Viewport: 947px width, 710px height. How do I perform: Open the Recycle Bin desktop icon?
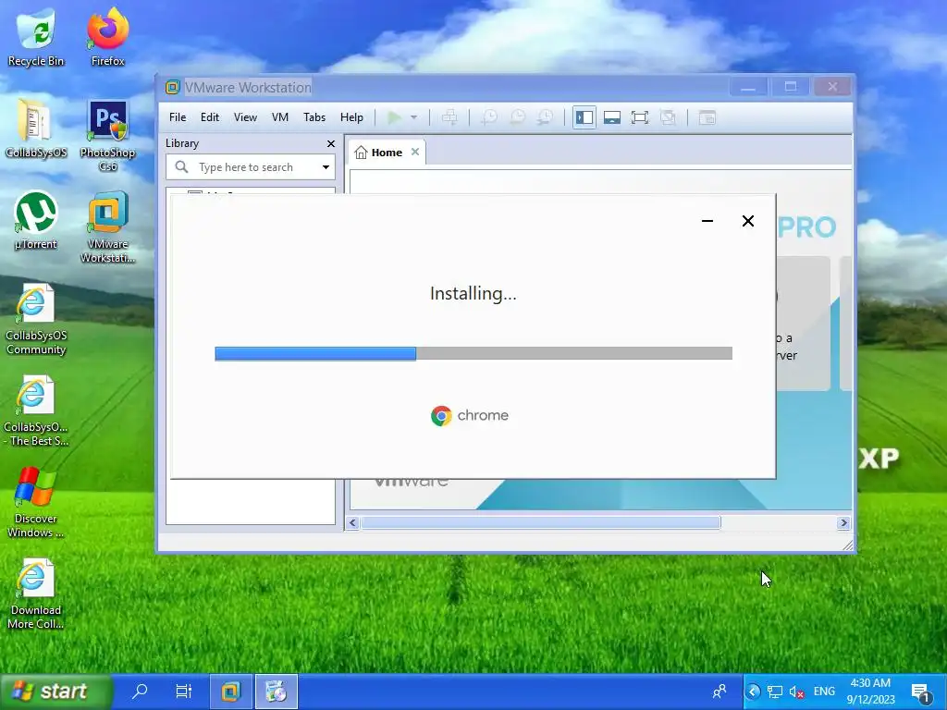(x=36, y=36)
